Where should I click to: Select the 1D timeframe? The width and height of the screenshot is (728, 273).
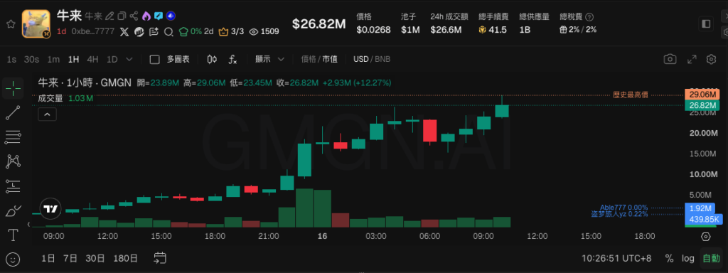(112, 59)
